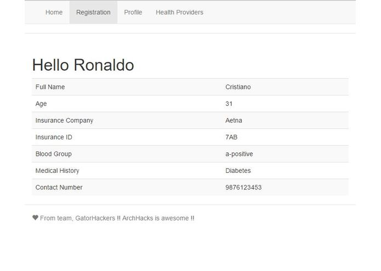Select the Insurance ID label
Screen dimensions: 381x271
54,137
